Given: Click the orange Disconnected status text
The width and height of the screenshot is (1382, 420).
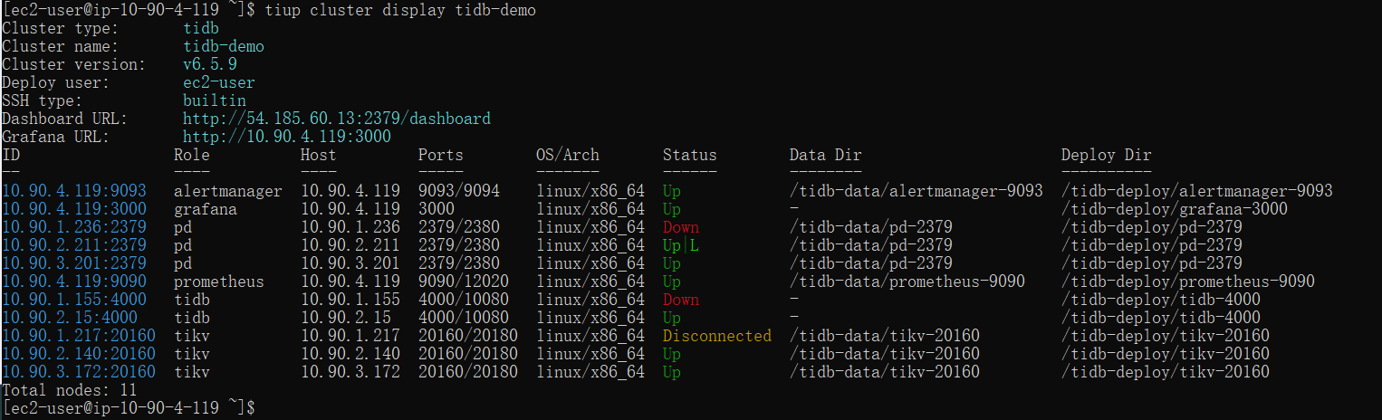Looking at the screenshot, I should tap(716, 336).
